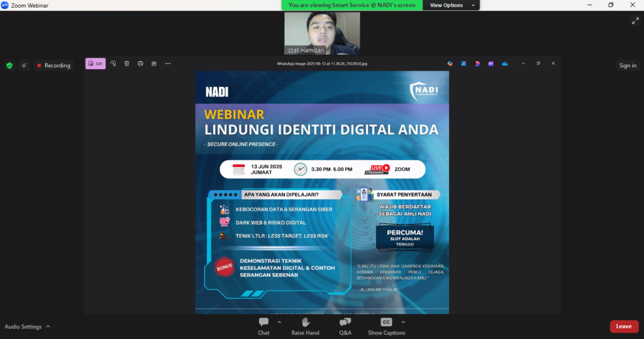Click the '13 JUN 2025 JUMAAT' date text

(x=266, y=169)
